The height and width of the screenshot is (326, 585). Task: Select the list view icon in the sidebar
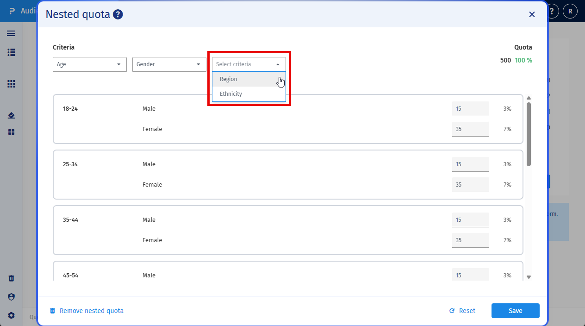coord(11,52)
